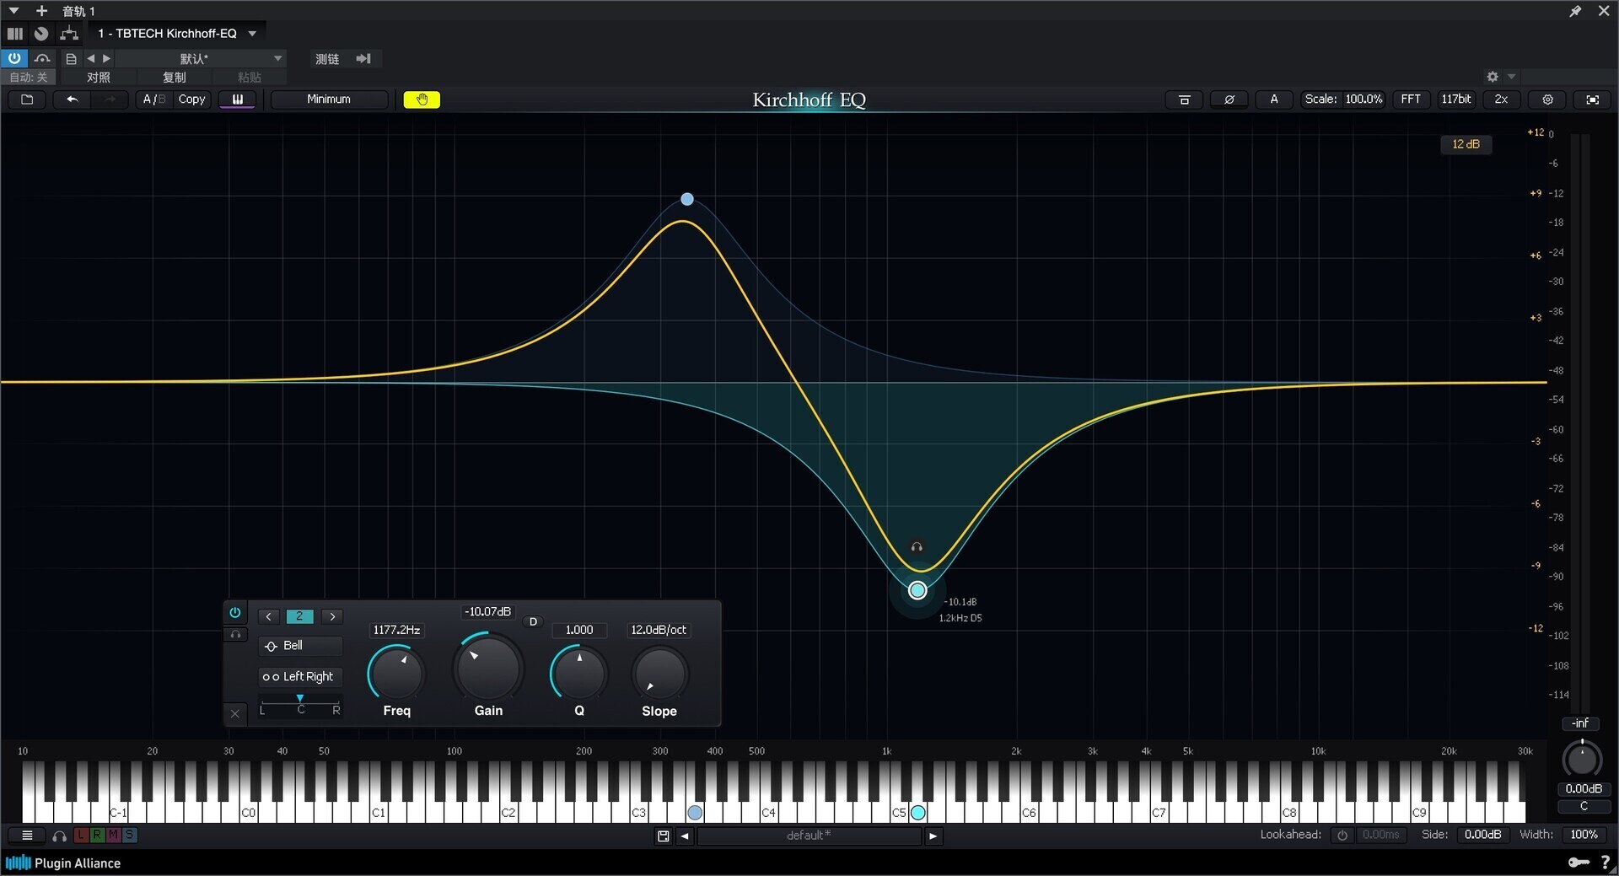The height and width of the screenshot is (876, 1619).
Task: Open the preset folder browser
Action: point(27,99)
